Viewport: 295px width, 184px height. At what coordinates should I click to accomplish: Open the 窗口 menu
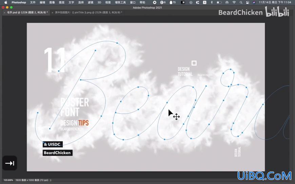tap(133, 2)
